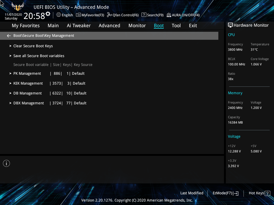Click the Voltage heading in Hardware Monitor
This screenshot has width=274, height=205.
click(x=234, y=136)
